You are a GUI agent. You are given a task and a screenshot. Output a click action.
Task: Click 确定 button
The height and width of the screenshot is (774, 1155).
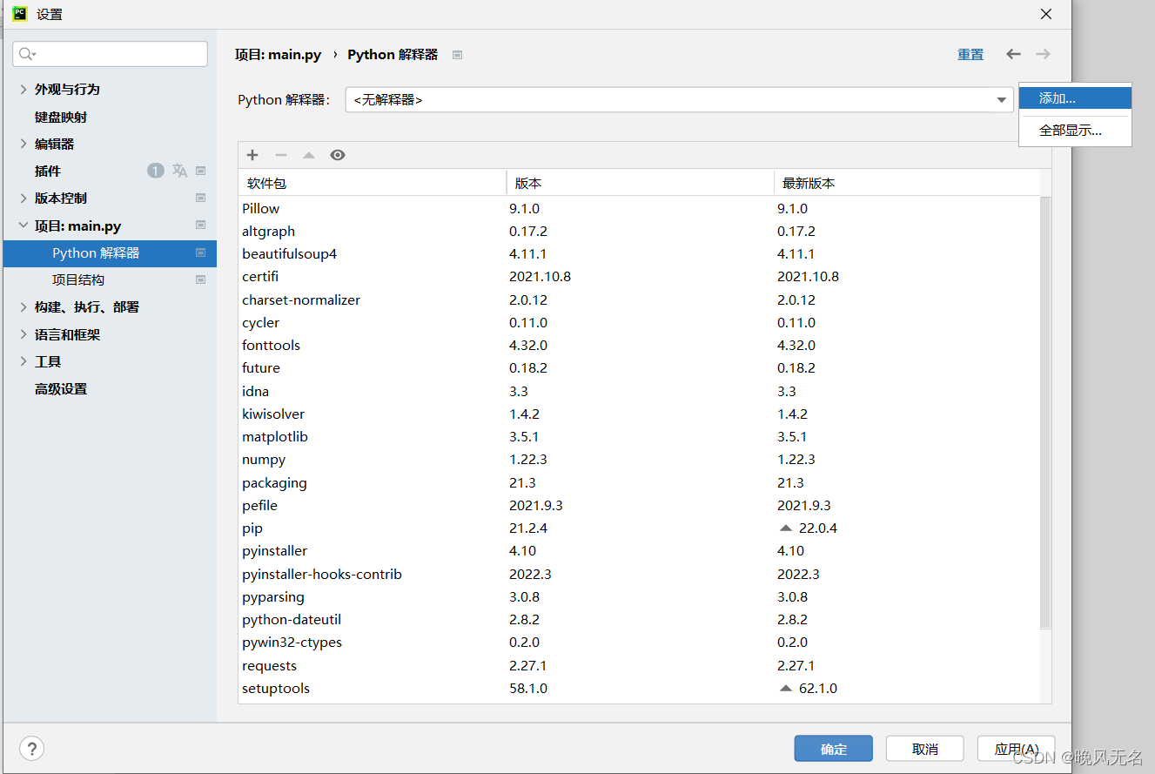[833, 749]
